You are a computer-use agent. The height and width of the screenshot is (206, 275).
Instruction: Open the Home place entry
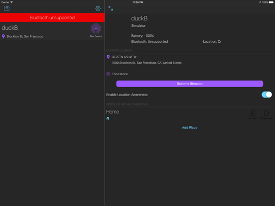(x=190, y=114)
